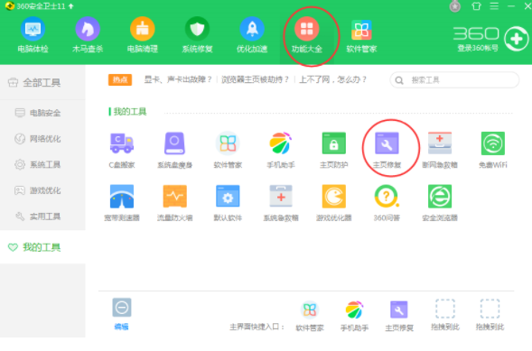Open 系统修复 system repair
This screenshot has width=532, height=351.
pos(197,35)
